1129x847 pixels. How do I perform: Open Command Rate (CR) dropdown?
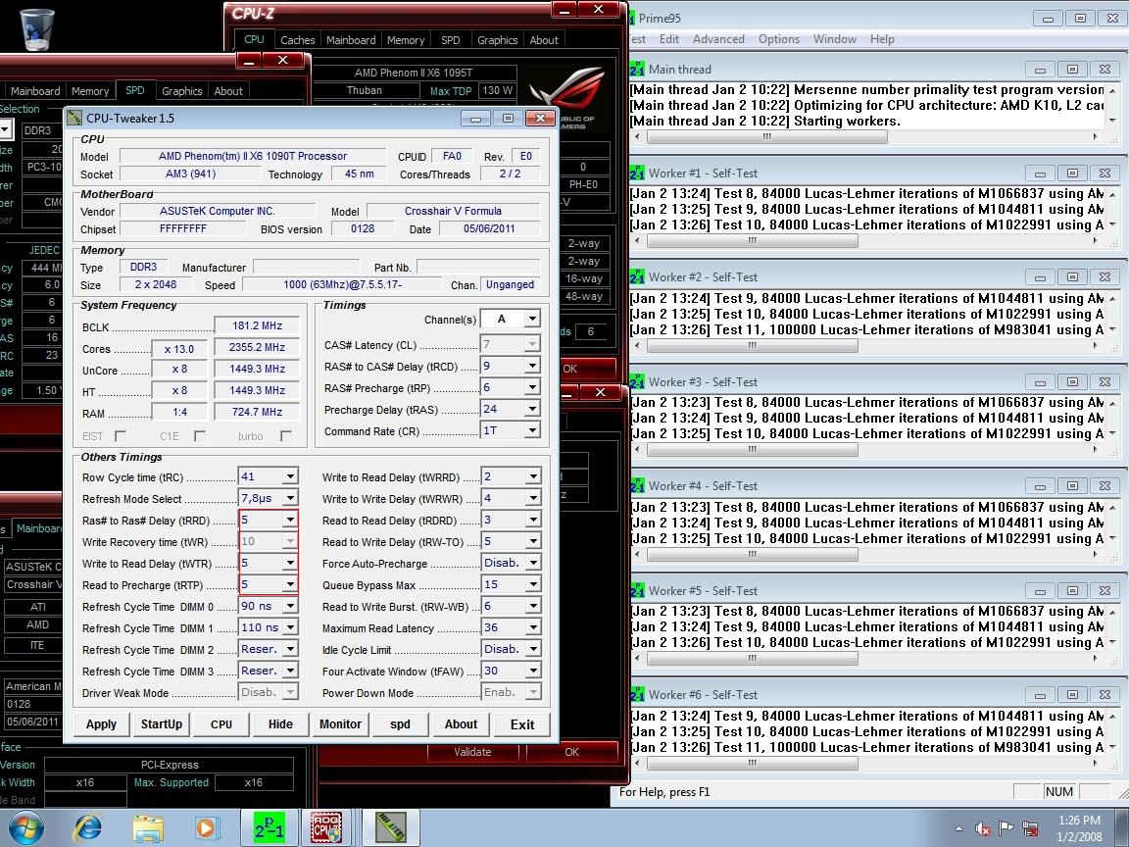(531, 430)
